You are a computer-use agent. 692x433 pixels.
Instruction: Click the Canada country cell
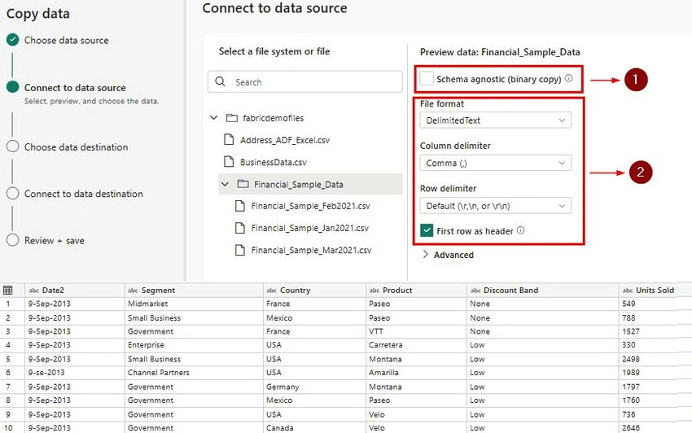click(315, 427)
